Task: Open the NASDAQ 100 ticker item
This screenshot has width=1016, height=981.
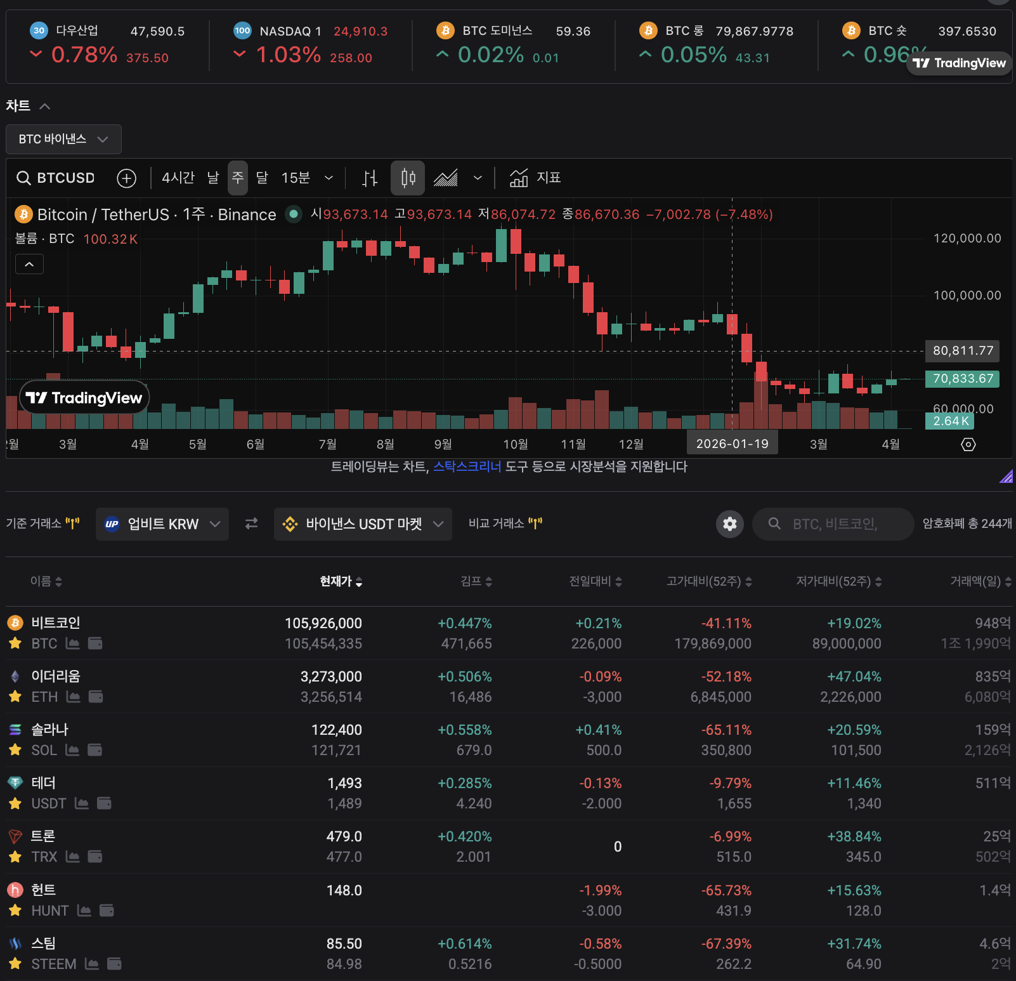Action: 311,44
